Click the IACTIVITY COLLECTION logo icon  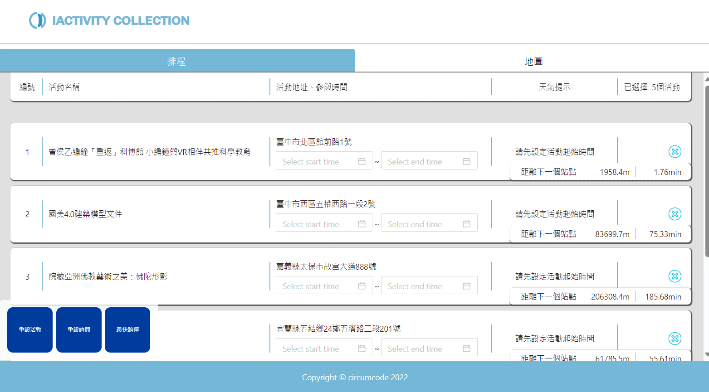point(38,20)
